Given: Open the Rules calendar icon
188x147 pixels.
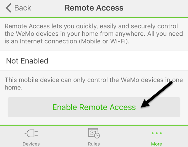Looking at the screenshot, I should tap(94, 133).
